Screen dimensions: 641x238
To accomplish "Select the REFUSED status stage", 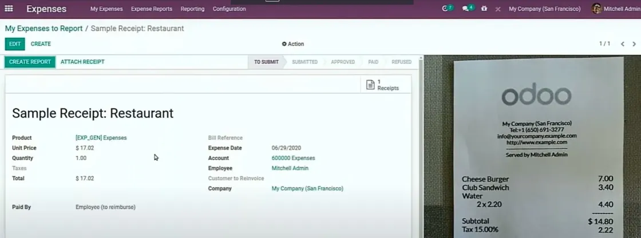I will (x=401, y=62).
